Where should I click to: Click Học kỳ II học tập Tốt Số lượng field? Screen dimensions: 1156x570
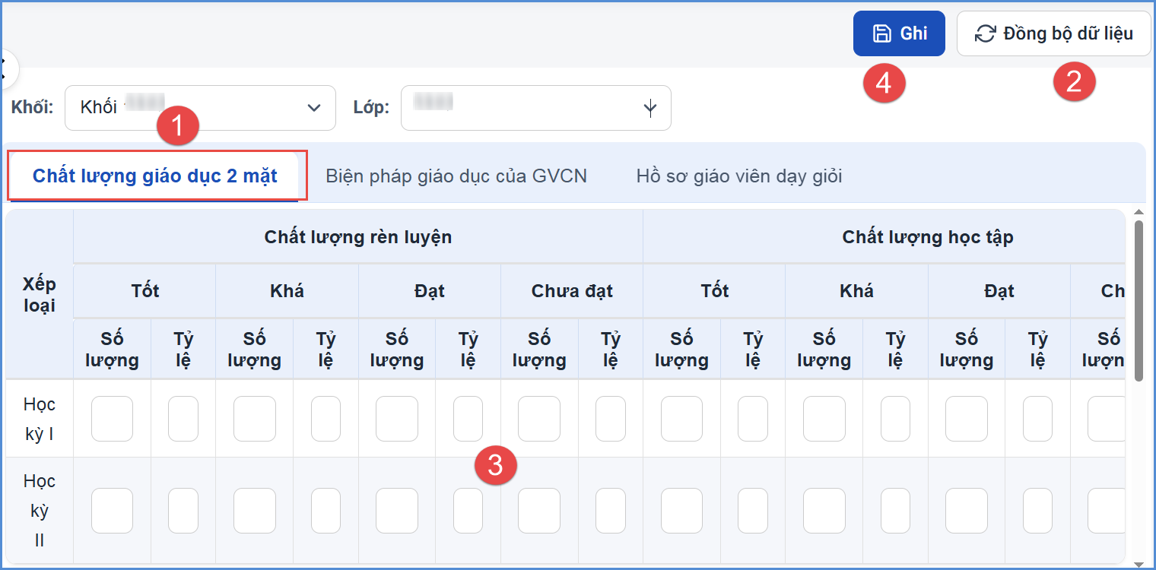click(x=682, y=511)
